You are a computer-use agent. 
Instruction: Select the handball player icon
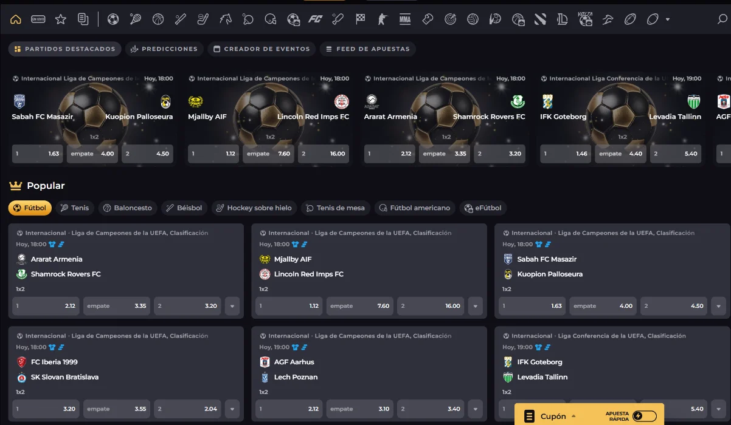coord(495,19)
